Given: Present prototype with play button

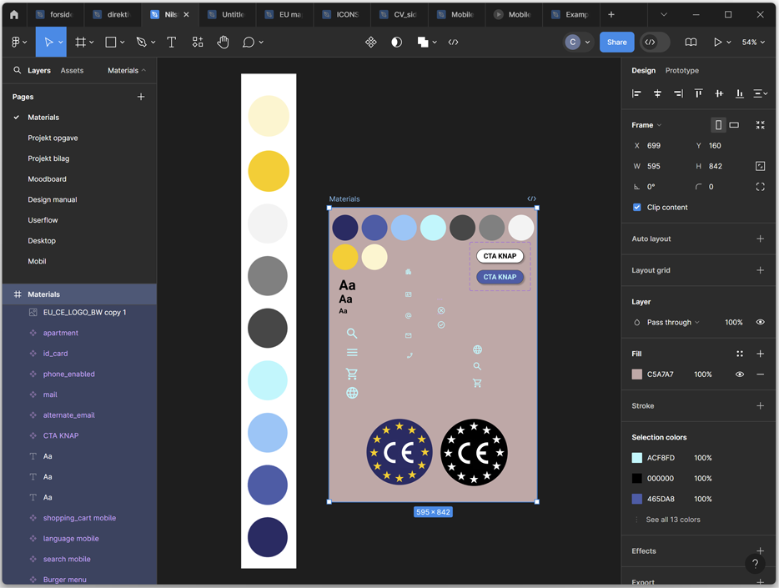Looking at the screenshot, I should [x=717, y=43].
